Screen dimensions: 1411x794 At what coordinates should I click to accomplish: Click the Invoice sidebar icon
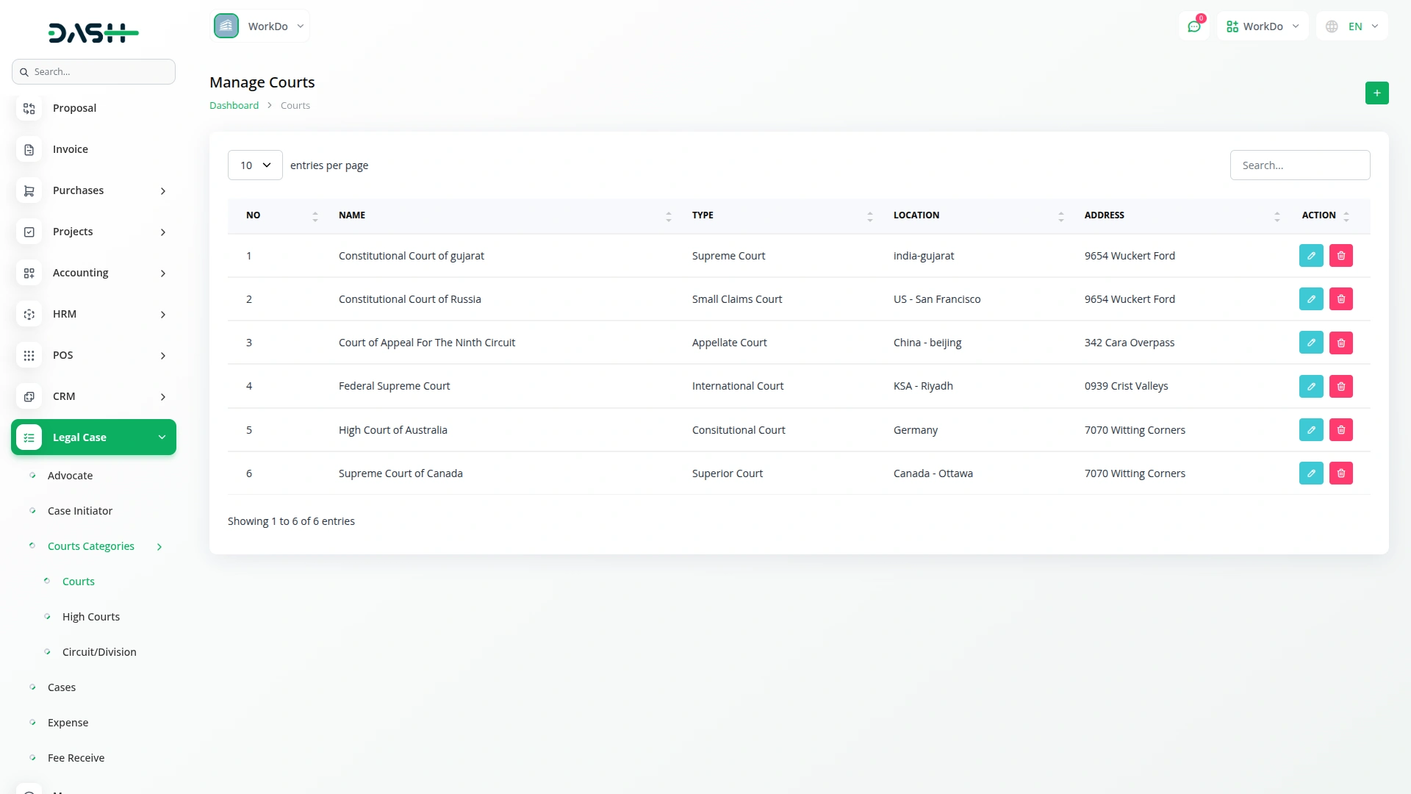(x=29, y=150)
